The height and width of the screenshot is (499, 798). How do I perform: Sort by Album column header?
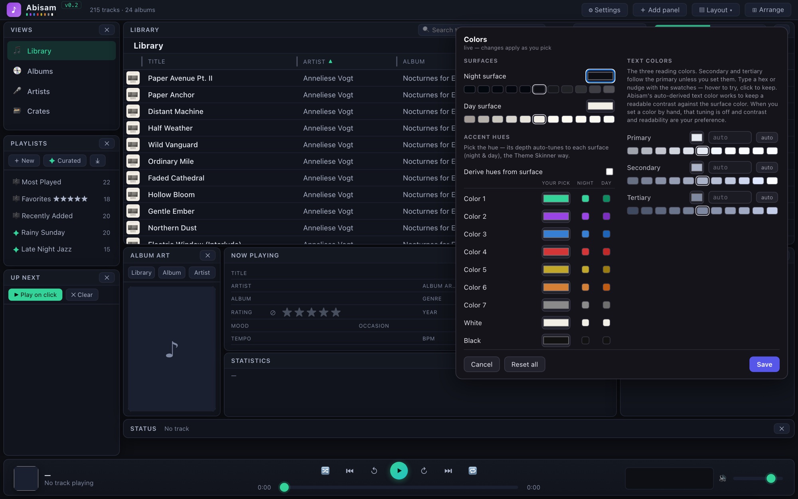tap(413, 61)
